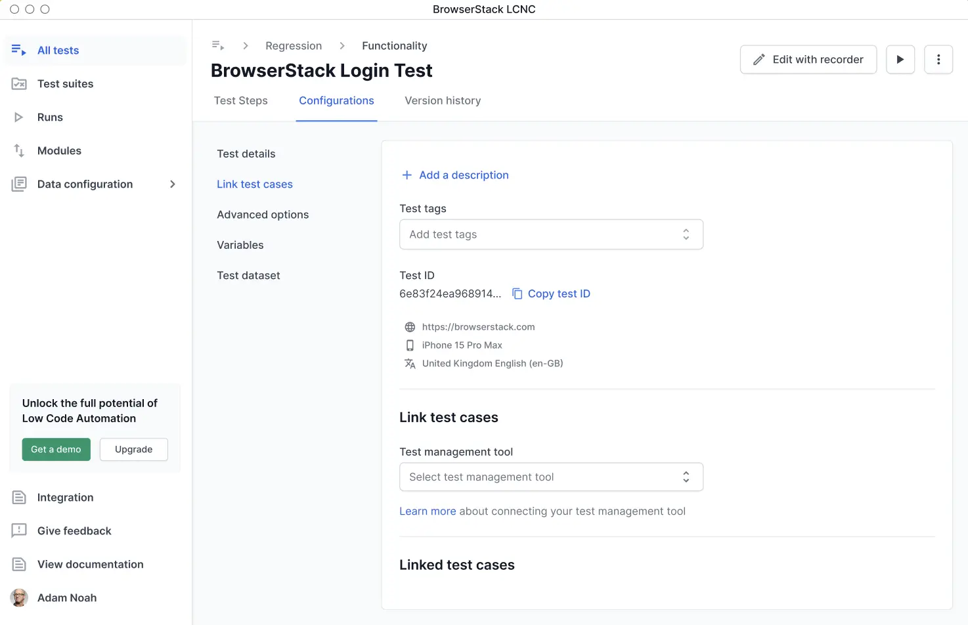Open Select test management tool dropdown
968x625 pixels.
(551, 477)
